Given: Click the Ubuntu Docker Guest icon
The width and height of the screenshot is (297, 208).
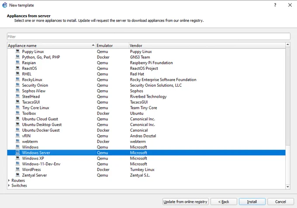Looking at the screenshot, I should click(17, 130).
